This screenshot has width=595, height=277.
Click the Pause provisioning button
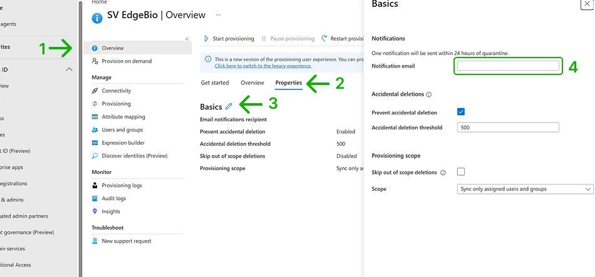[x=288, y=39]
